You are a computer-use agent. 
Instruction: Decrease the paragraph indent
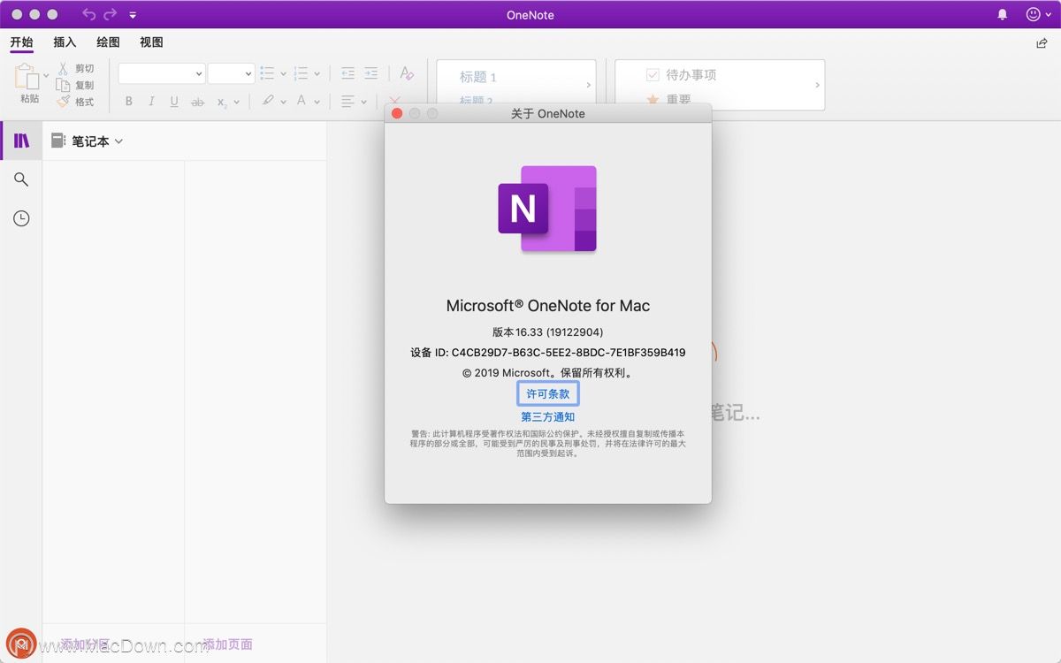pos(347,73)
